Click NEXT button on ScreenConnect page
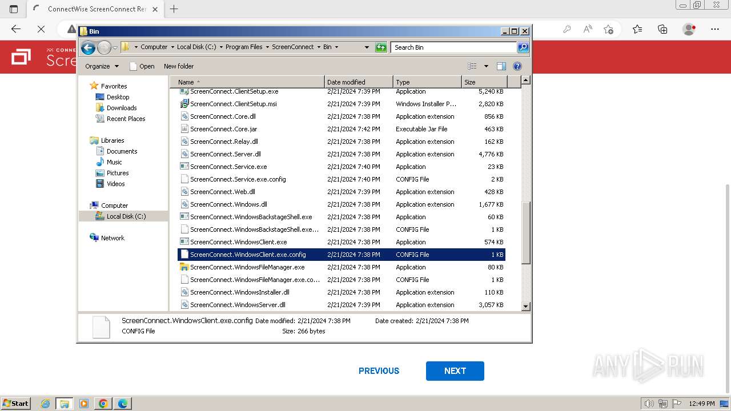 coord(455,371)
